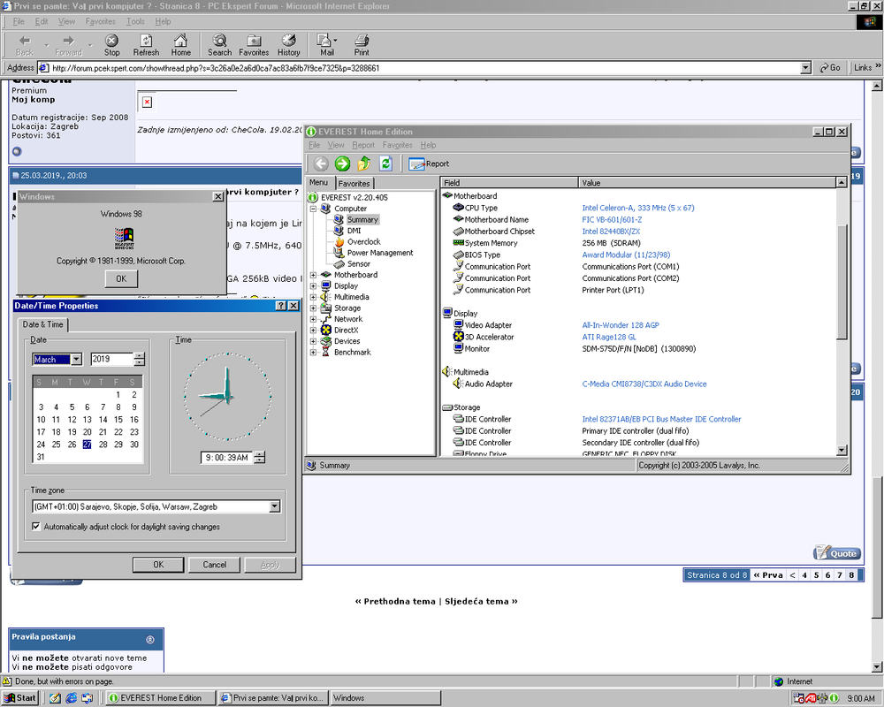Screen dimensions: 884x707
Task: Open the Intel Celeron-A CPU Type link
Action: tap(637, 208)
